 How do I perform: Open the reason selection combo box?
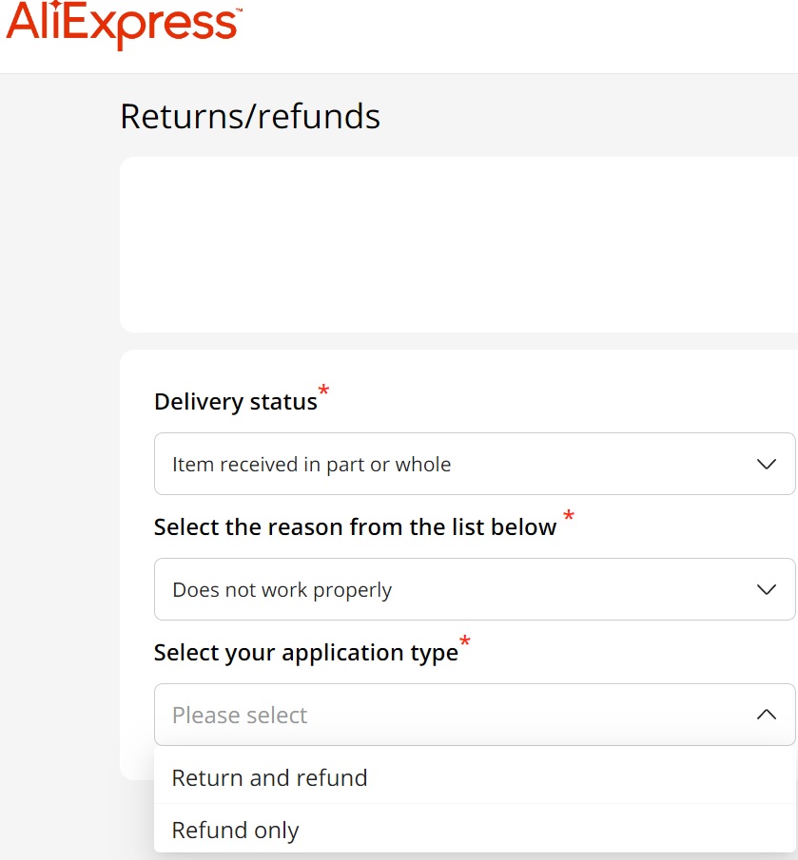[x=474, y=590]
